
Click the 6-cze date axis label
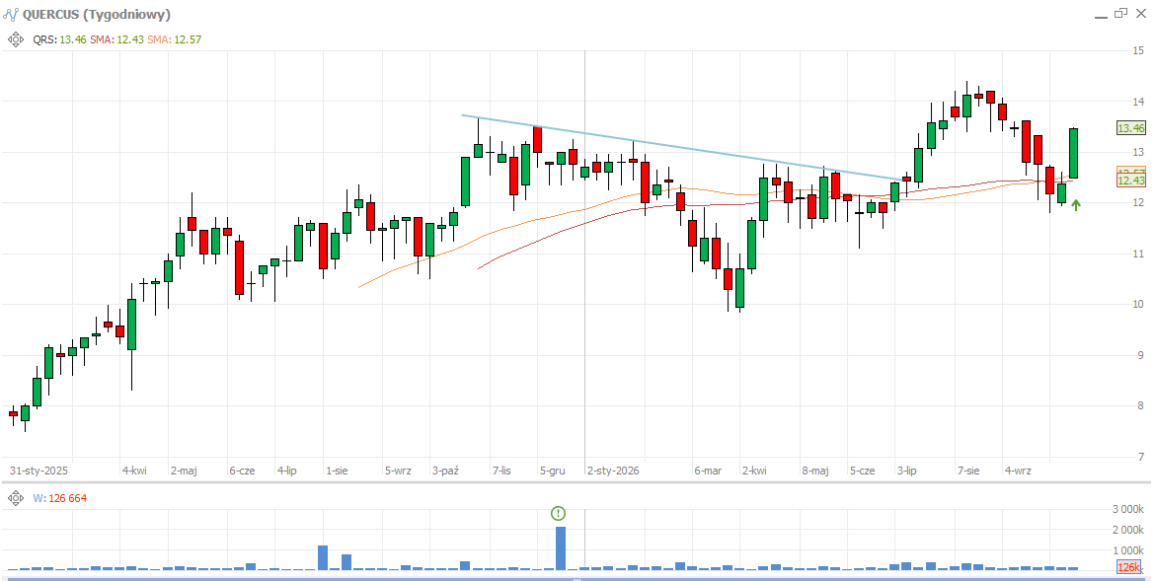(242, 471)
